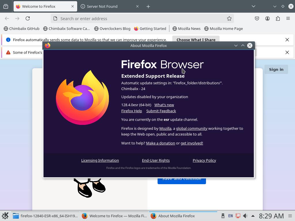Dismiss the Some of Firefox's warning bar
Screen dimensions: 295x221
click(287, 52)
